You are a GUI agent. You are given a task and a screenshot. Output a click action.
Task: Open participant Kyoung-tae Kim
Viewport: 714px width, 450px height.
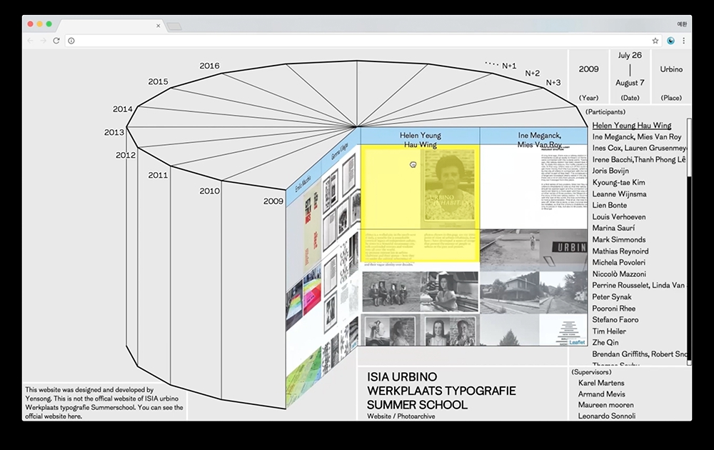pyautogui.click(x=618, y=183)
